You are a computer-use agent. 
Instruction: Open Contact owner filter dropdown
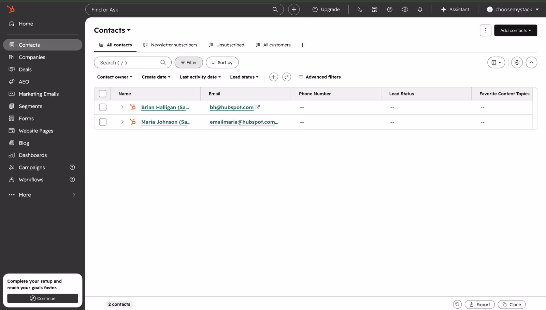115,77
